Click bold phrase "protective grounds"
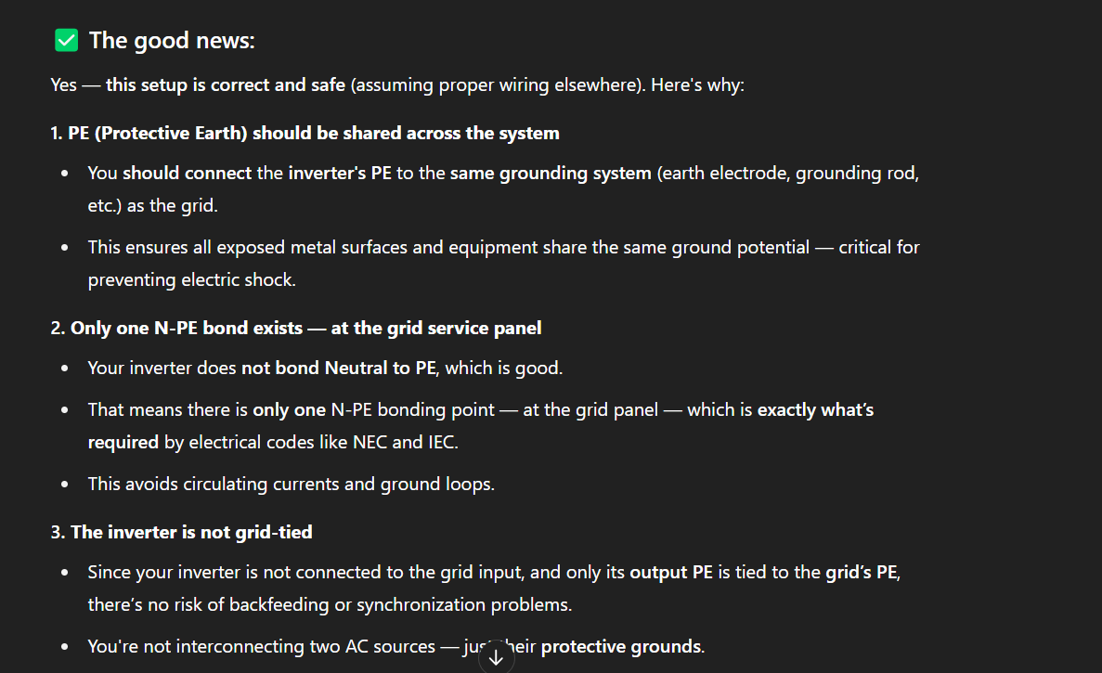The width and height of the screenshot is (1102, 673). [620, 646]
